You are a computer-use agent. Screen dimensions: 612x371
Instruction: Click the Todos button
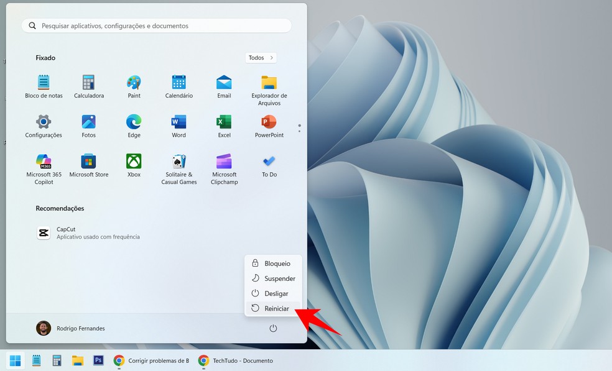[x=260, y=57]
